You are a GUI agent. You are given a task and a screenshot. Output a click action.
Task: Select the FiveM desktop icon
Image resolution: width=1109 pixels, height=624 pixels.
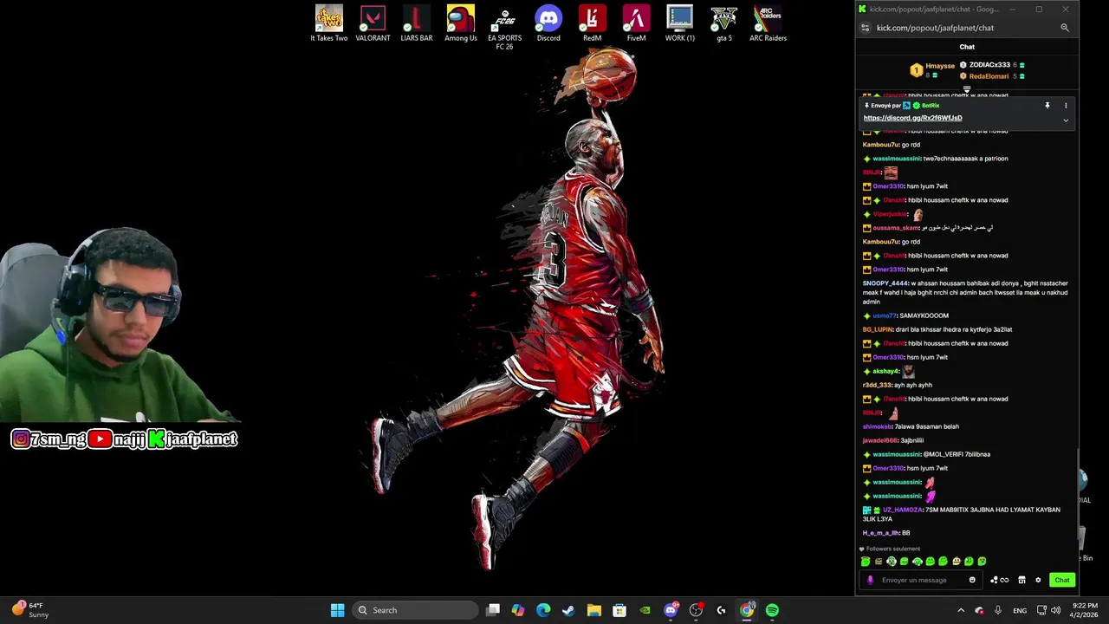point(636,23)
